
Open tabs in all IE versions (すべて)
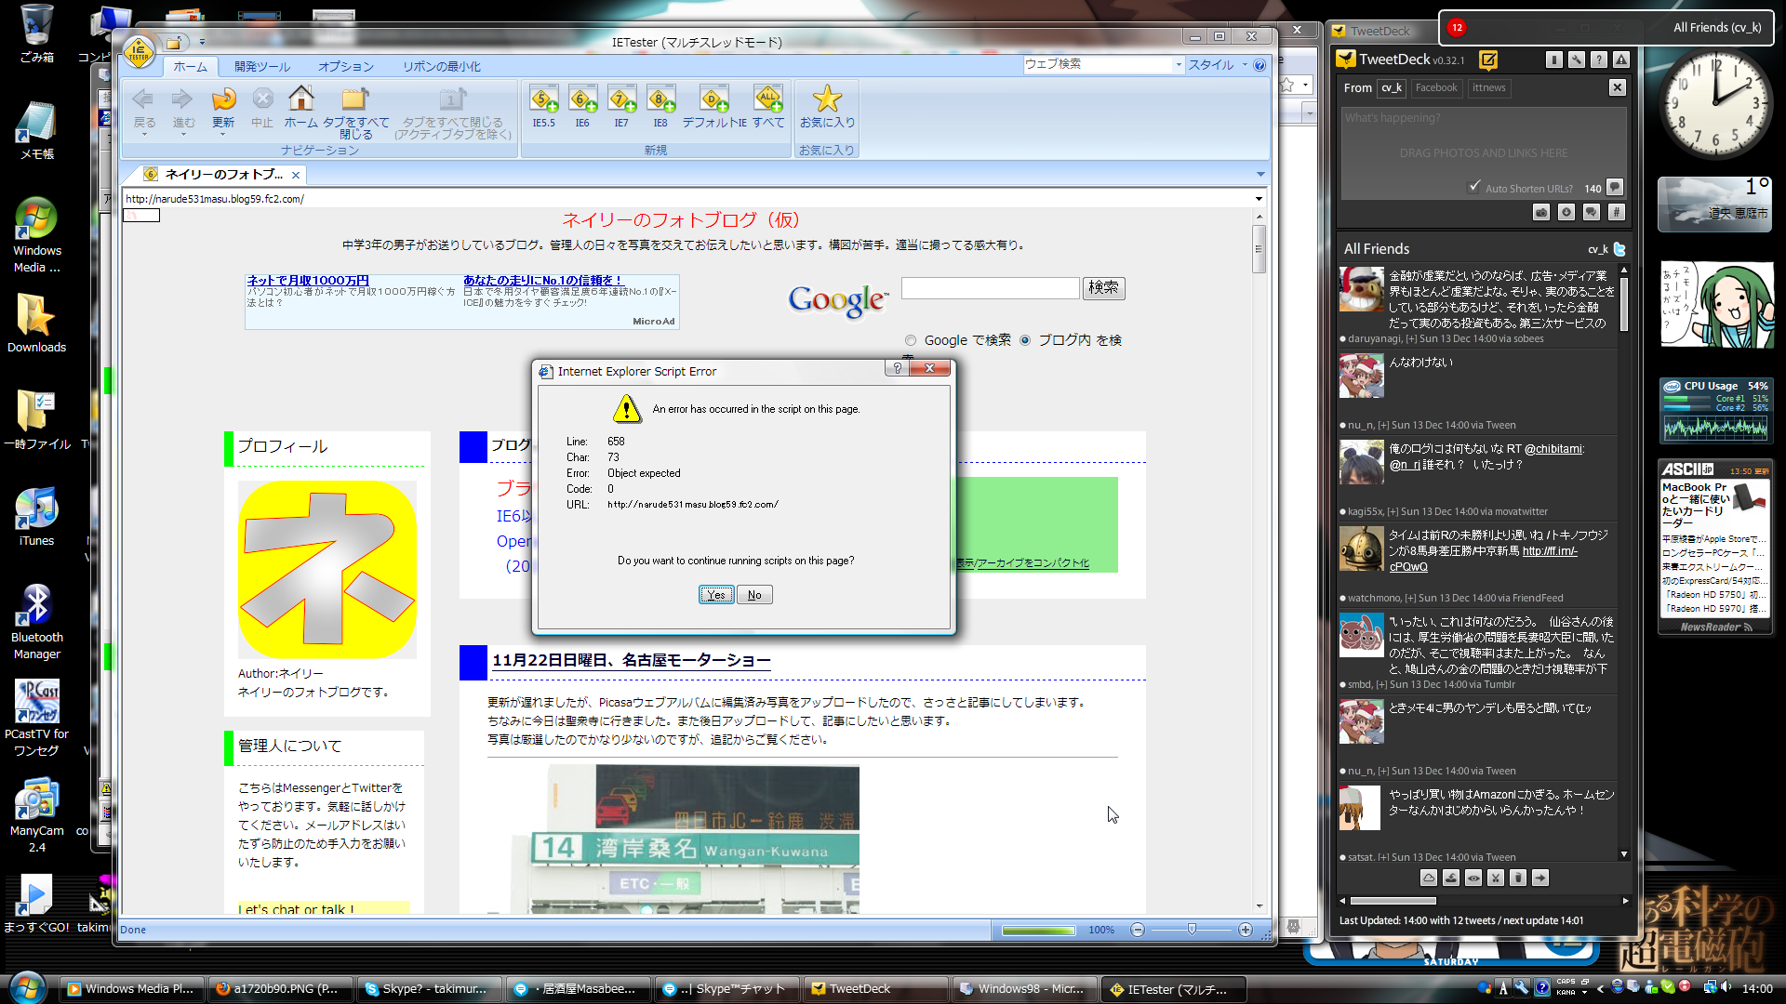coord(768,106)
